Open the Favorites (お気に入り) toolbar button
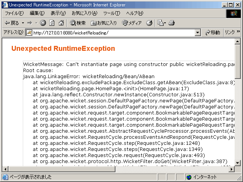The width and height of the screenshot is (243, 182). [104, 23]
